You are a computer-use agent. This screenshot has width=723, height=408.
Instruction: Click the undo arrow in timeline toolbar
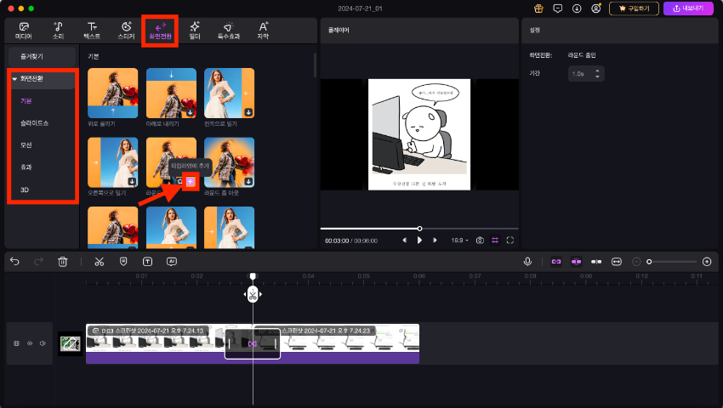pyautogui.click(x=14, y=262)
